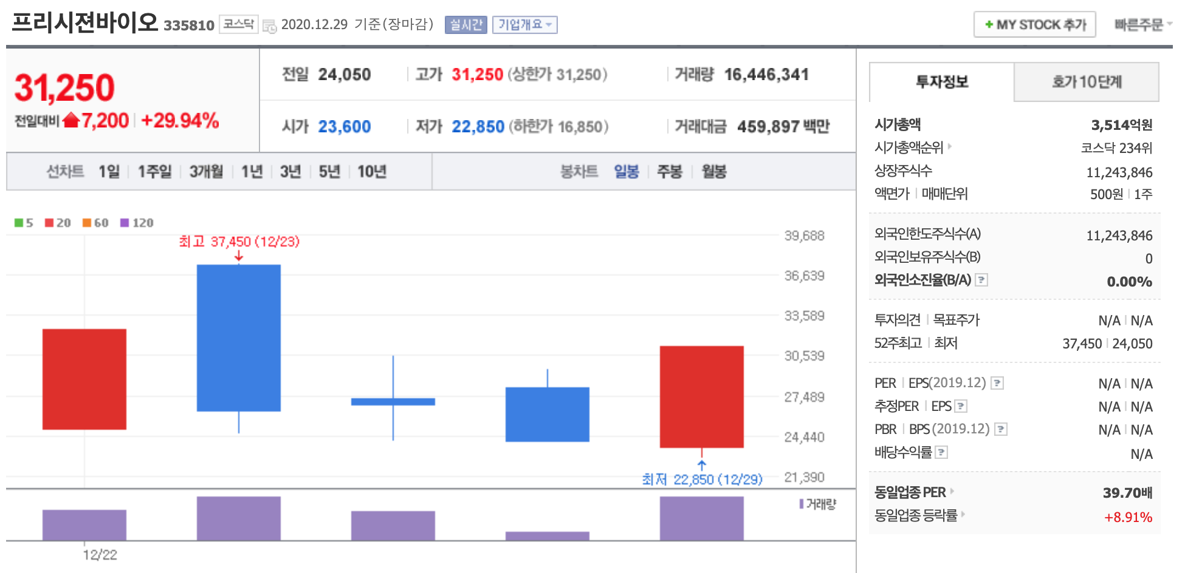Viewport: 1185px width, 573px height.
Task: Click the 최저 22,850 (12/29) label
Action: tap(702, 480)
